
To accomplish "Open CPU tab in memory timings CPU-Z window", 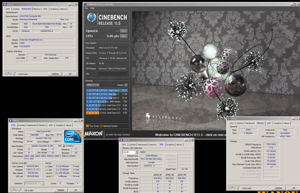I will pos(232,123).
